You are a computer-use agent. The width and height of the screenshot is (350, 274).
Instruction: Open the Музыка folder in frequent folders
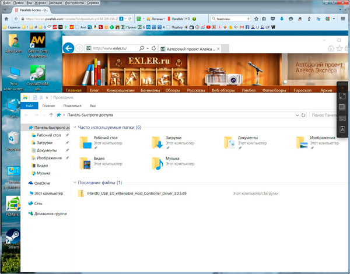(x=157, y=161)
